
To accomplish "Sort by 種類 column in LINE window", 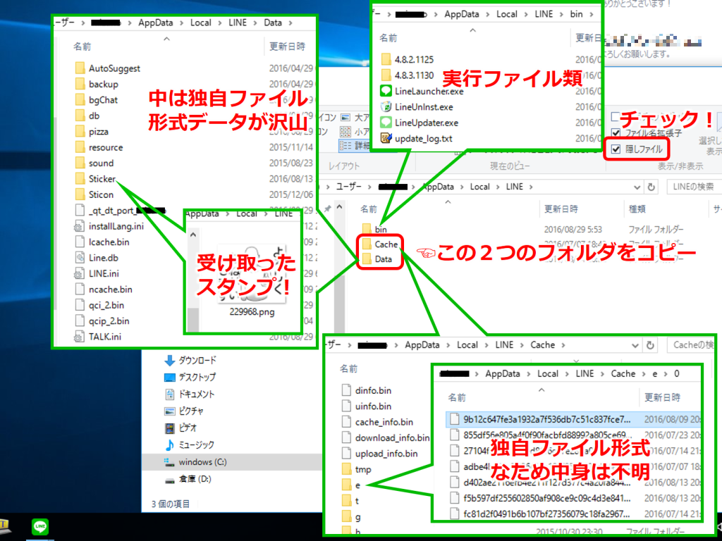I will click(x=637, y=209).
